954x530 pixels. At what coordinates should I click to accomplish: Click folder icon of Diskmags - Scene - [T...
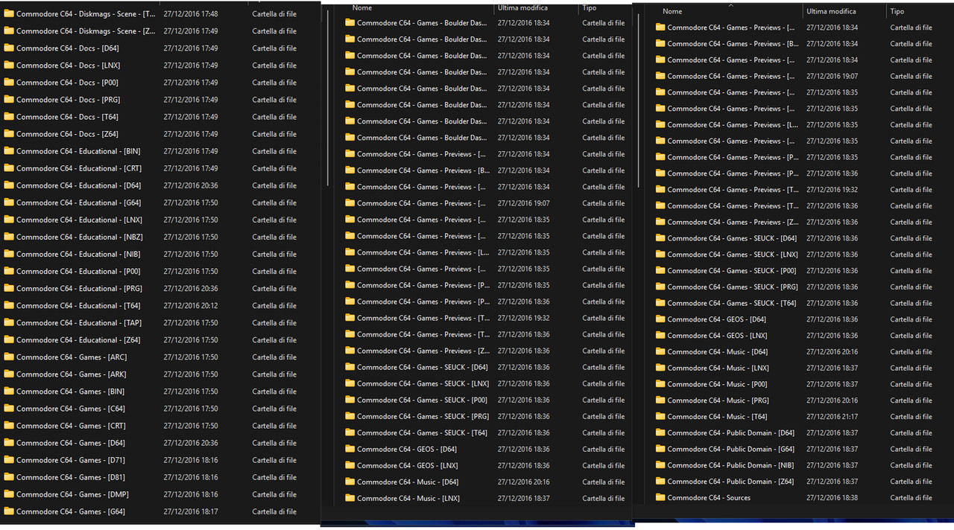[x=9, y=14]
